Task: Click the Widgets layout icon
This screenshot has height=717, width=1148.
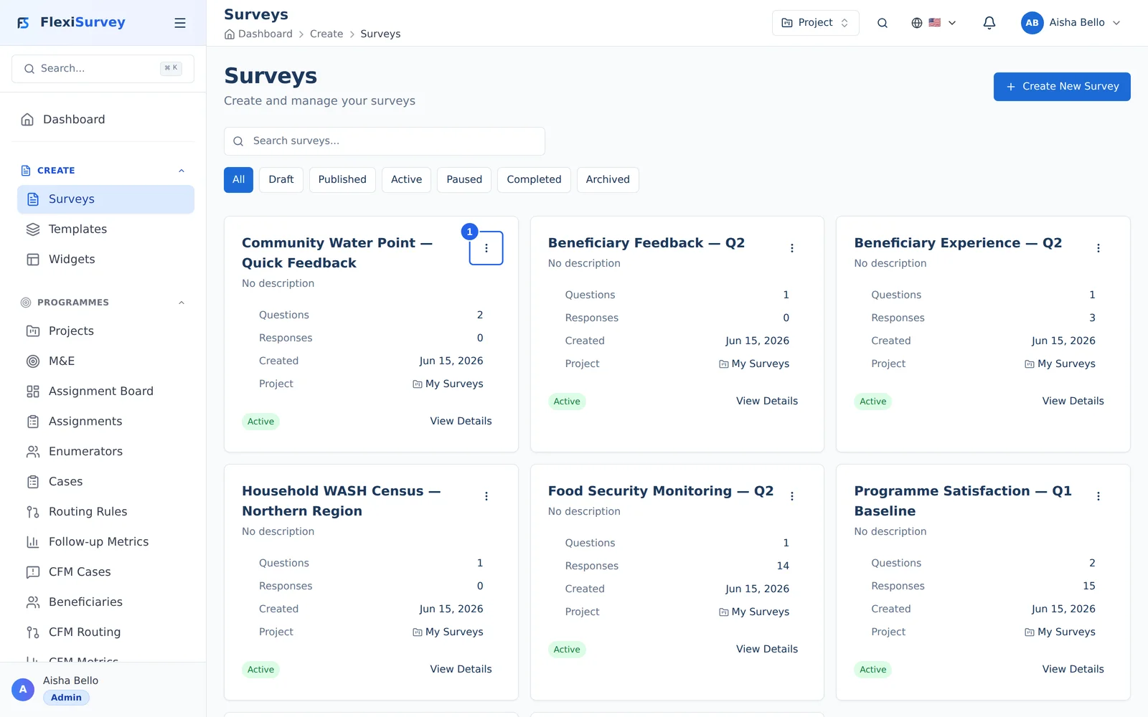Action: (33, 260)
